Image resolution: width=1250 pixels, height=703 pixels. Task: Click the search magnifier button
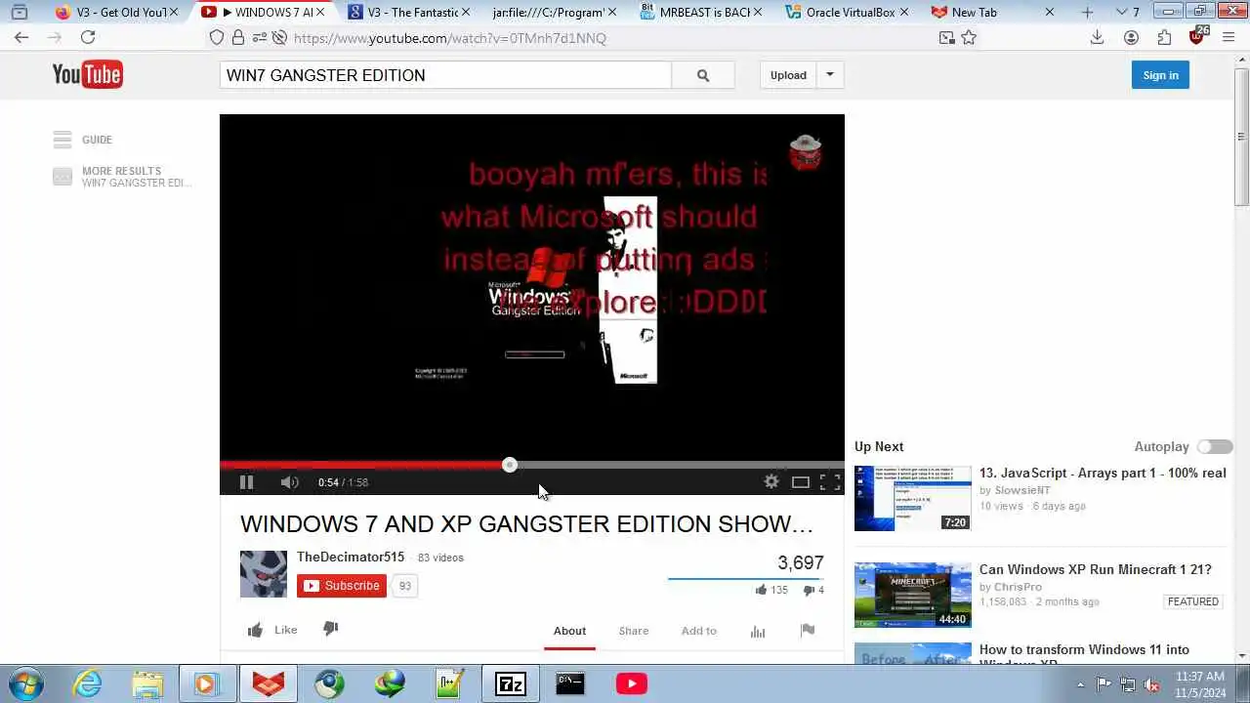coord(703,75)
